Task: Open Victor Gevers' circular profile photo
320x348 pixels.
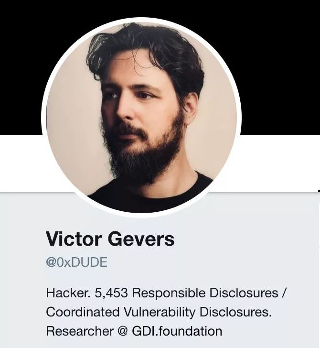Action: (x=141, y=118)
